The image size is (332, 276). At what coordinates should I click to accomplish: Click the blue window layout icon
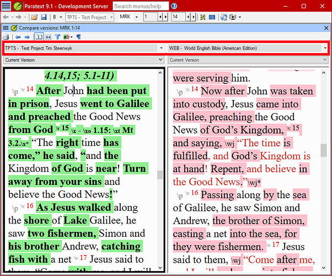[212, 17]
